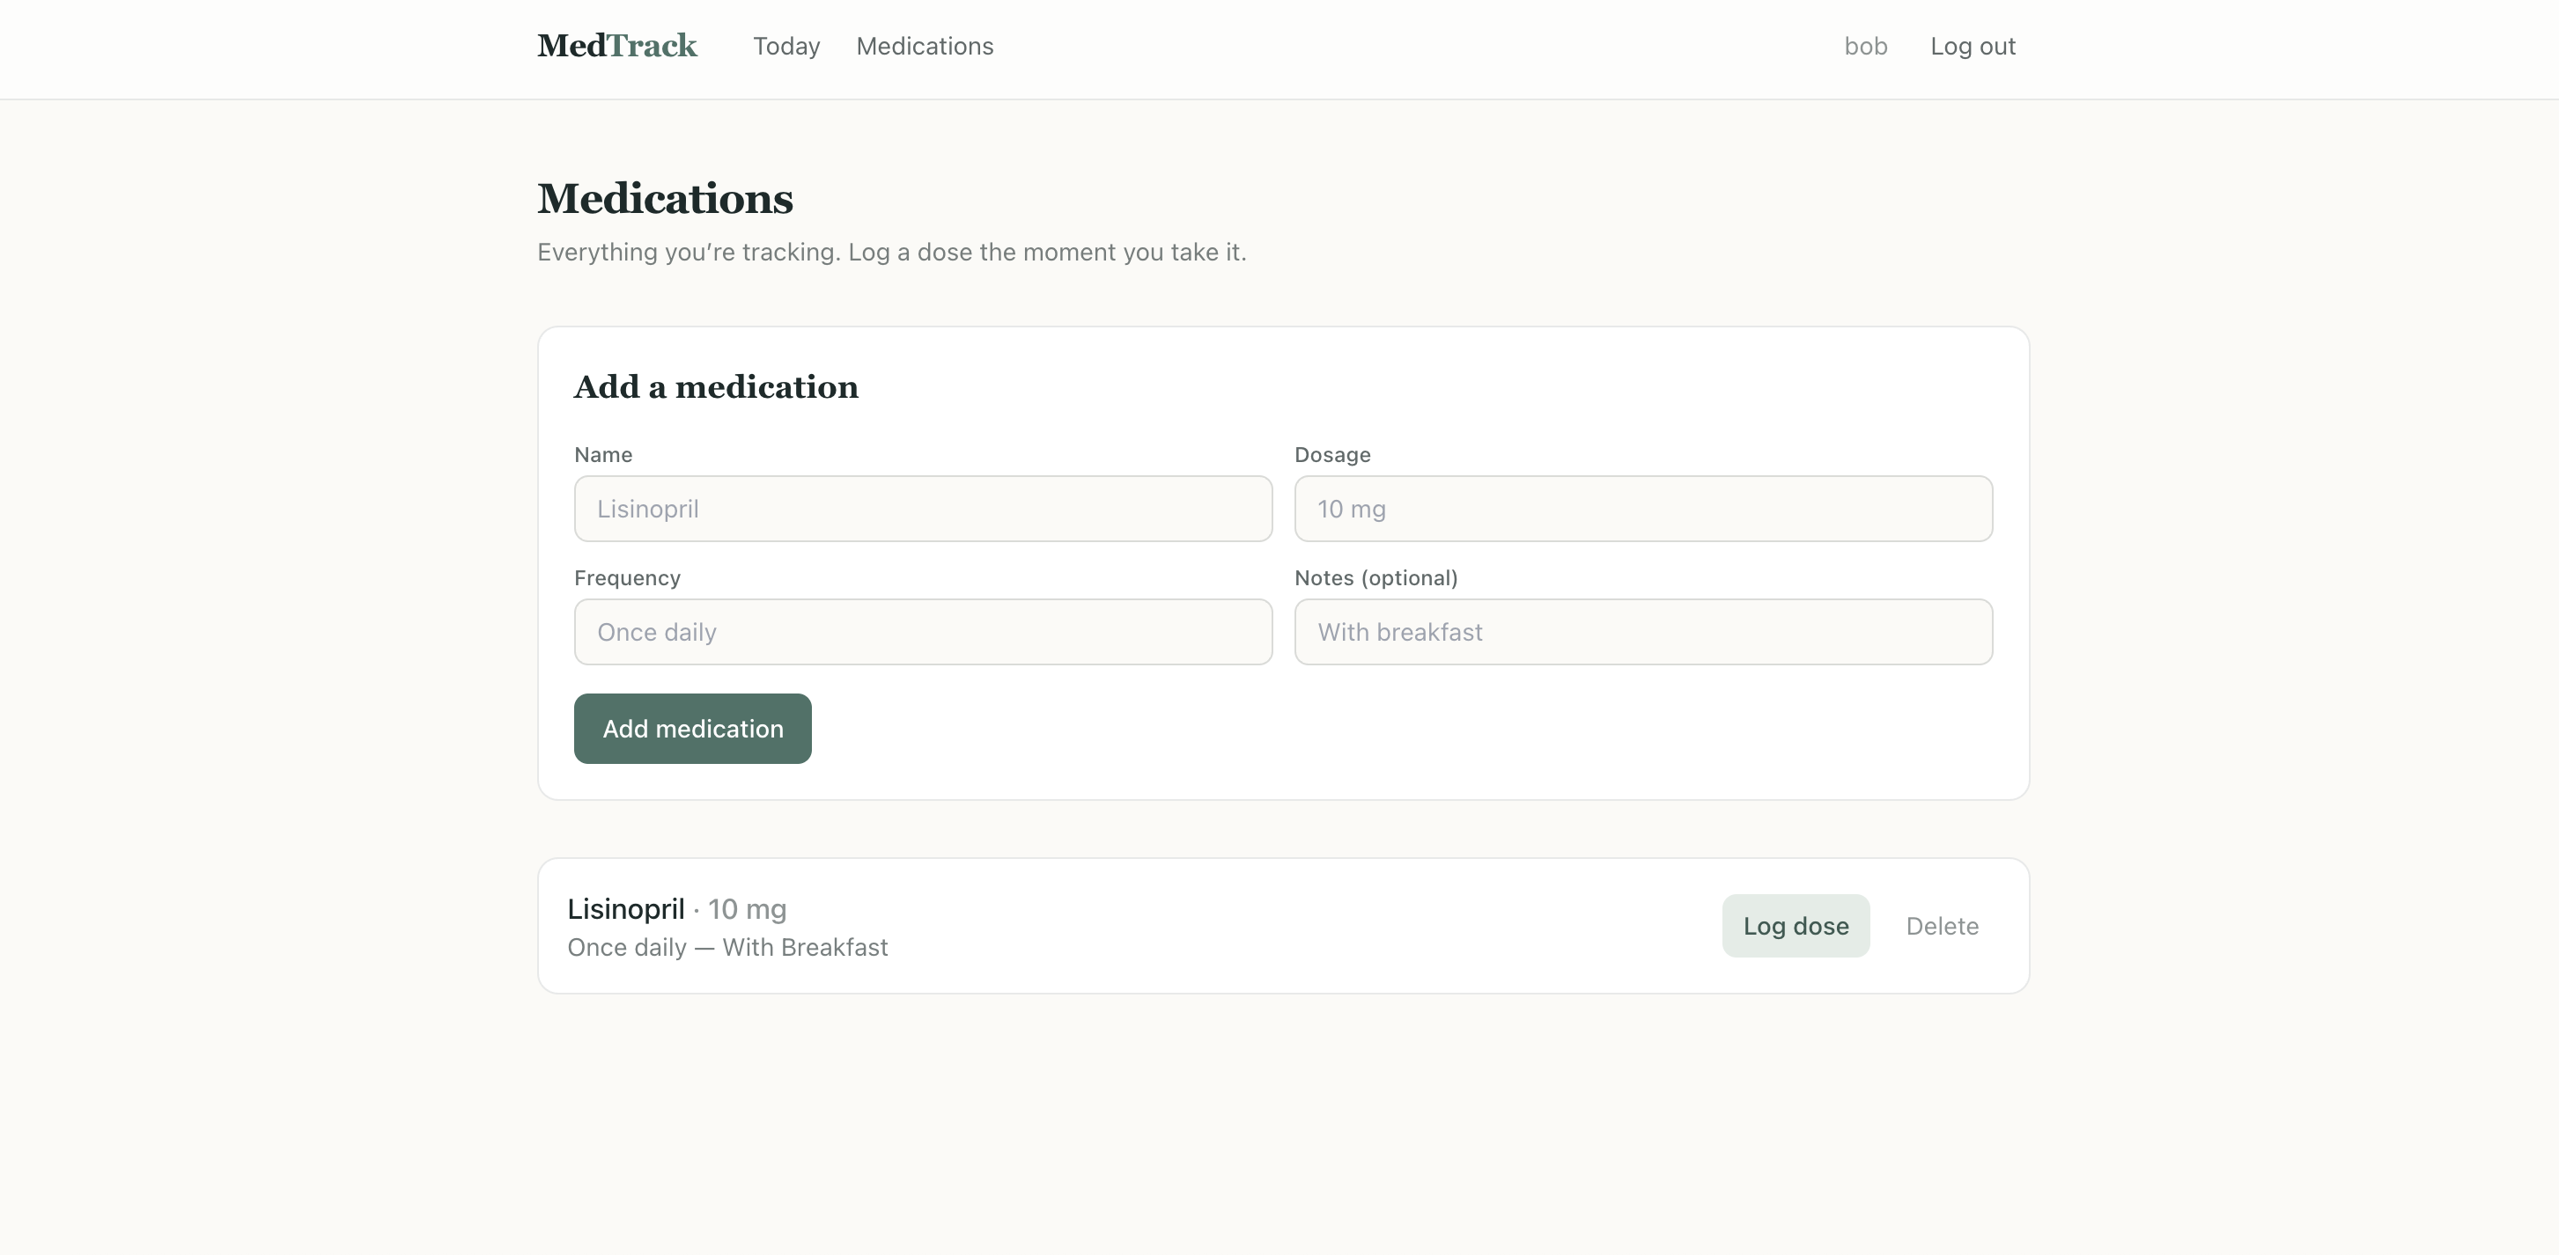Log out of the account

pos(1972,47)
